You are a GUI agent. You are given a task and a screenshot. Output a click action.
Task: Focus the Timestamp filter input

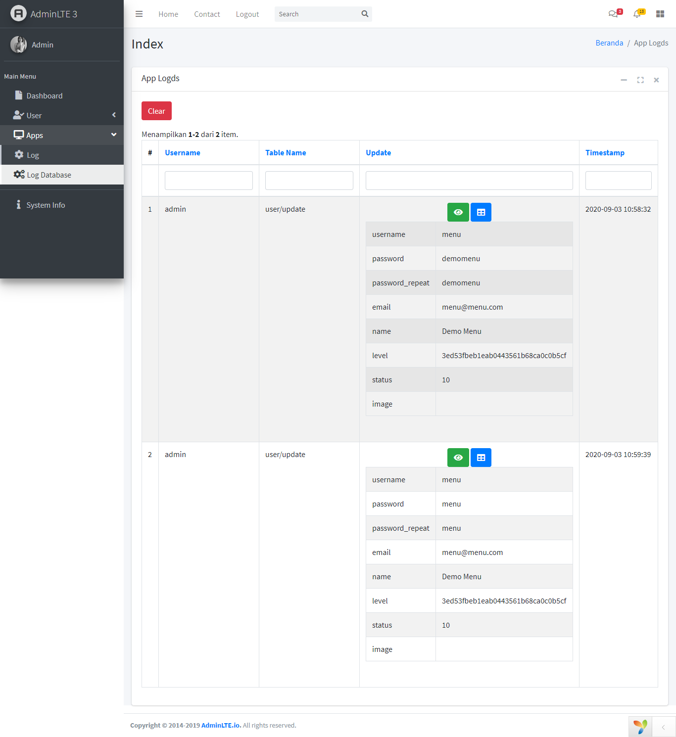pyautogui.click(x=619, y=181)
